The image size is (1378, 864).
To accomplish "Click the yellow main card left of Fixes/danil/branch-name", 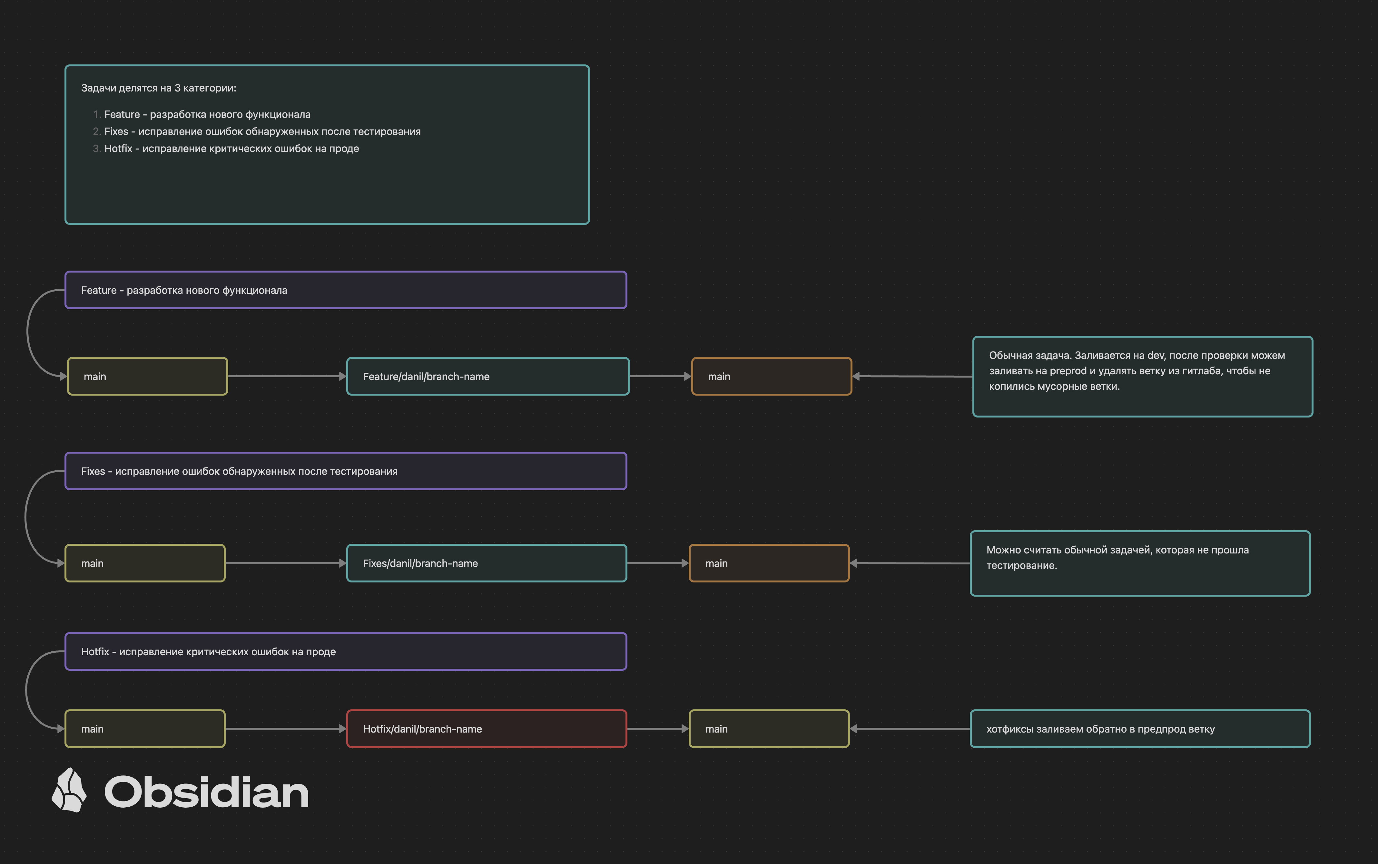I will 145,563.
